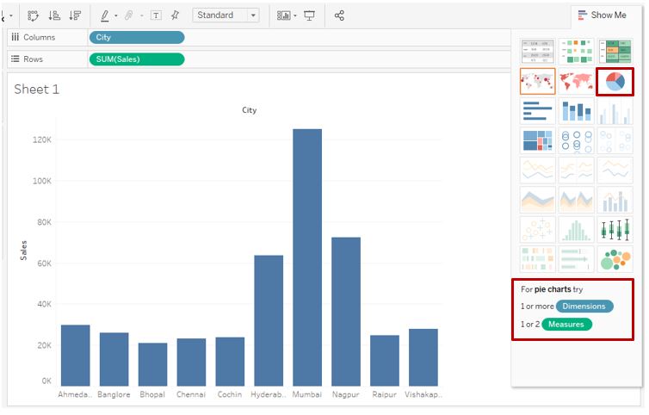Image resolution: width=649 pixels, height=415 pixels.
Task: Select the pie chart in Show Me
Action: (x=615, y=82)
